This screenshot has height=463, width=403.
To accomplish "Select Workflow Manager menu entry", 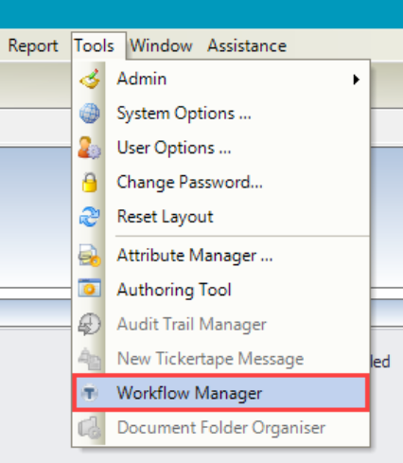I will tap(220, 393).
